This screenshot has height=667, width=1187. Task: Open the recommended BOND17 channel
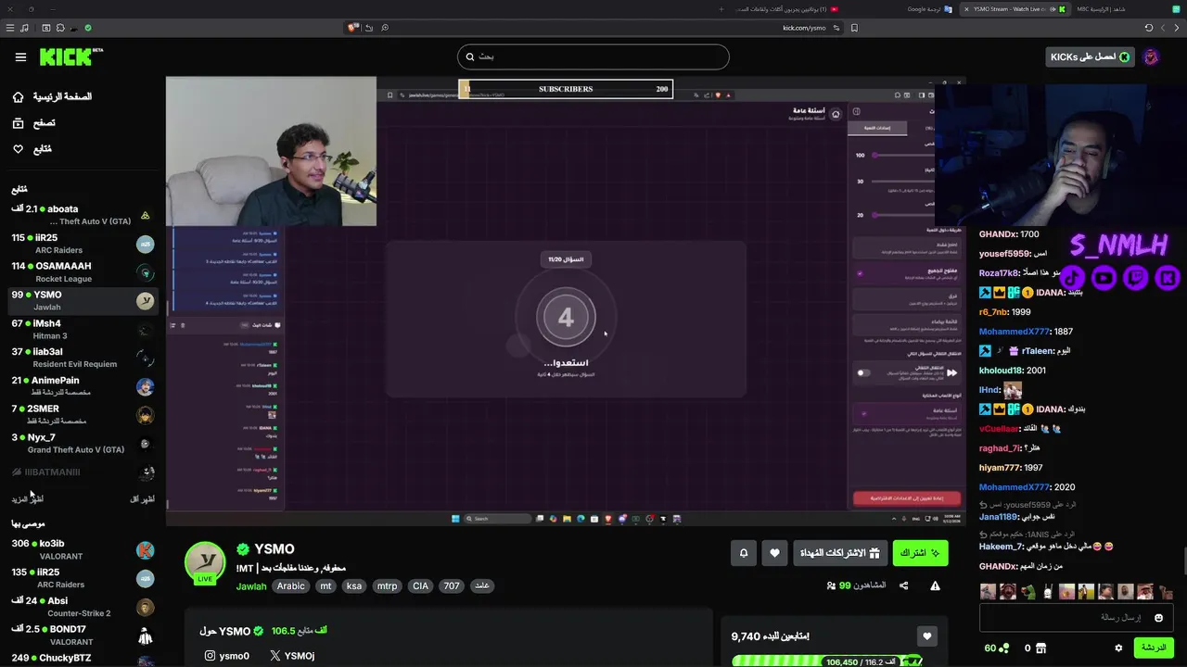coord(82,636)
